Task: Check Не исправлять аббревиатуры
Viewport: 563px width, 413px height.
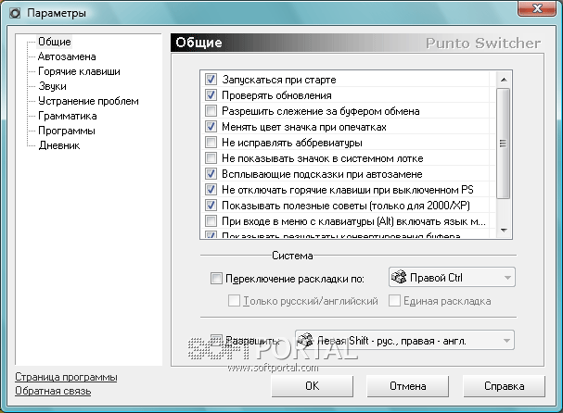Action: (211, 143)
